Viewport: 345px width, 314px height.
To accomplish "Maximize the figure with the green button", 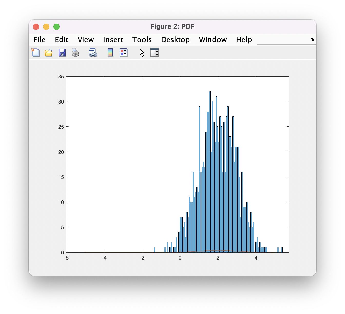I will (56, 27).
